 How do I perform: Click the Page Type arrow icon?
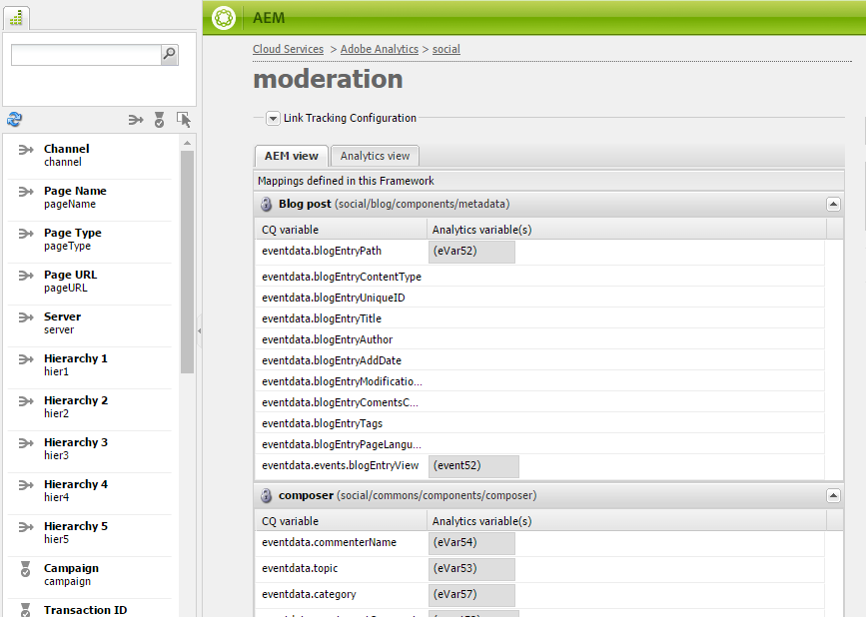[26, 234]
